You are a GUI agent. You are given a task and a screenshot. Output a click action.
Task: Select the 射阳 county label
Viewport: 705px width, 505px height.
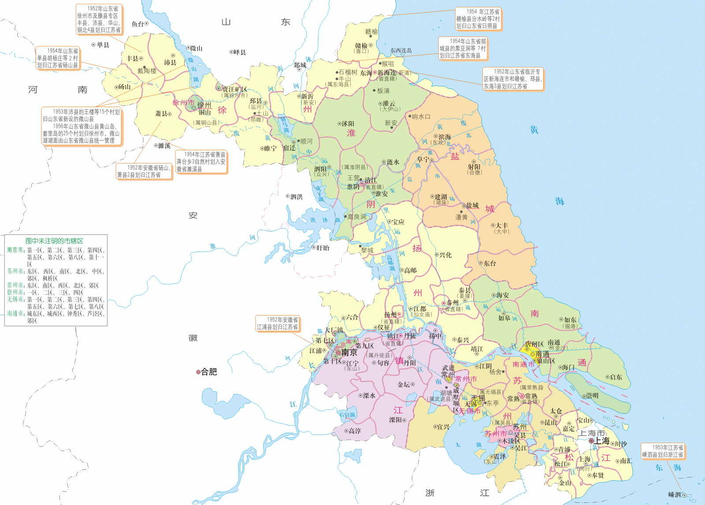click(x=474, y=167)
